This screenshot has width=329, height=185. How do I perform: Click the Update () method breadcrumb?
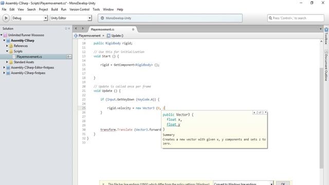pos(115,35)
